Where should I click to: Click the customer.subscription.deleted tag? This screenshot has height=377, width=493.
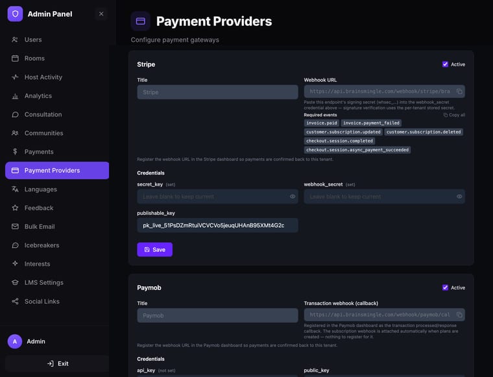click(x=424, y=132)
